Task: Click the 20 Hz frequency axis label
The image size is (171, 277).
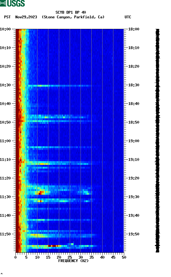Action: [x=59, y=257]
